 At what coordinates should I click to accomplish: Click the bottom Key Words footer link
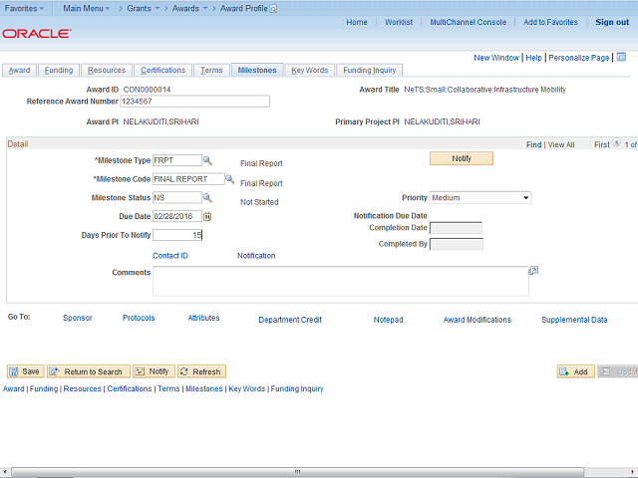(246, 389)
